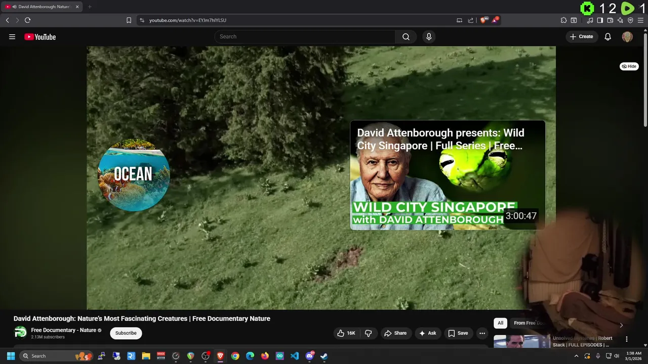This screenshot has height=364, width=648.
Task: Show hidden system tray icons chevron
Action: 576,356
